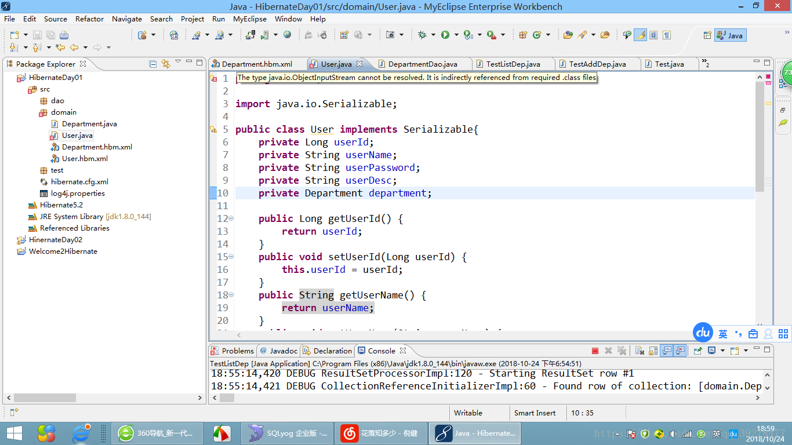Click the Windows Start button

pyautogui.click(x=14, y=433)
